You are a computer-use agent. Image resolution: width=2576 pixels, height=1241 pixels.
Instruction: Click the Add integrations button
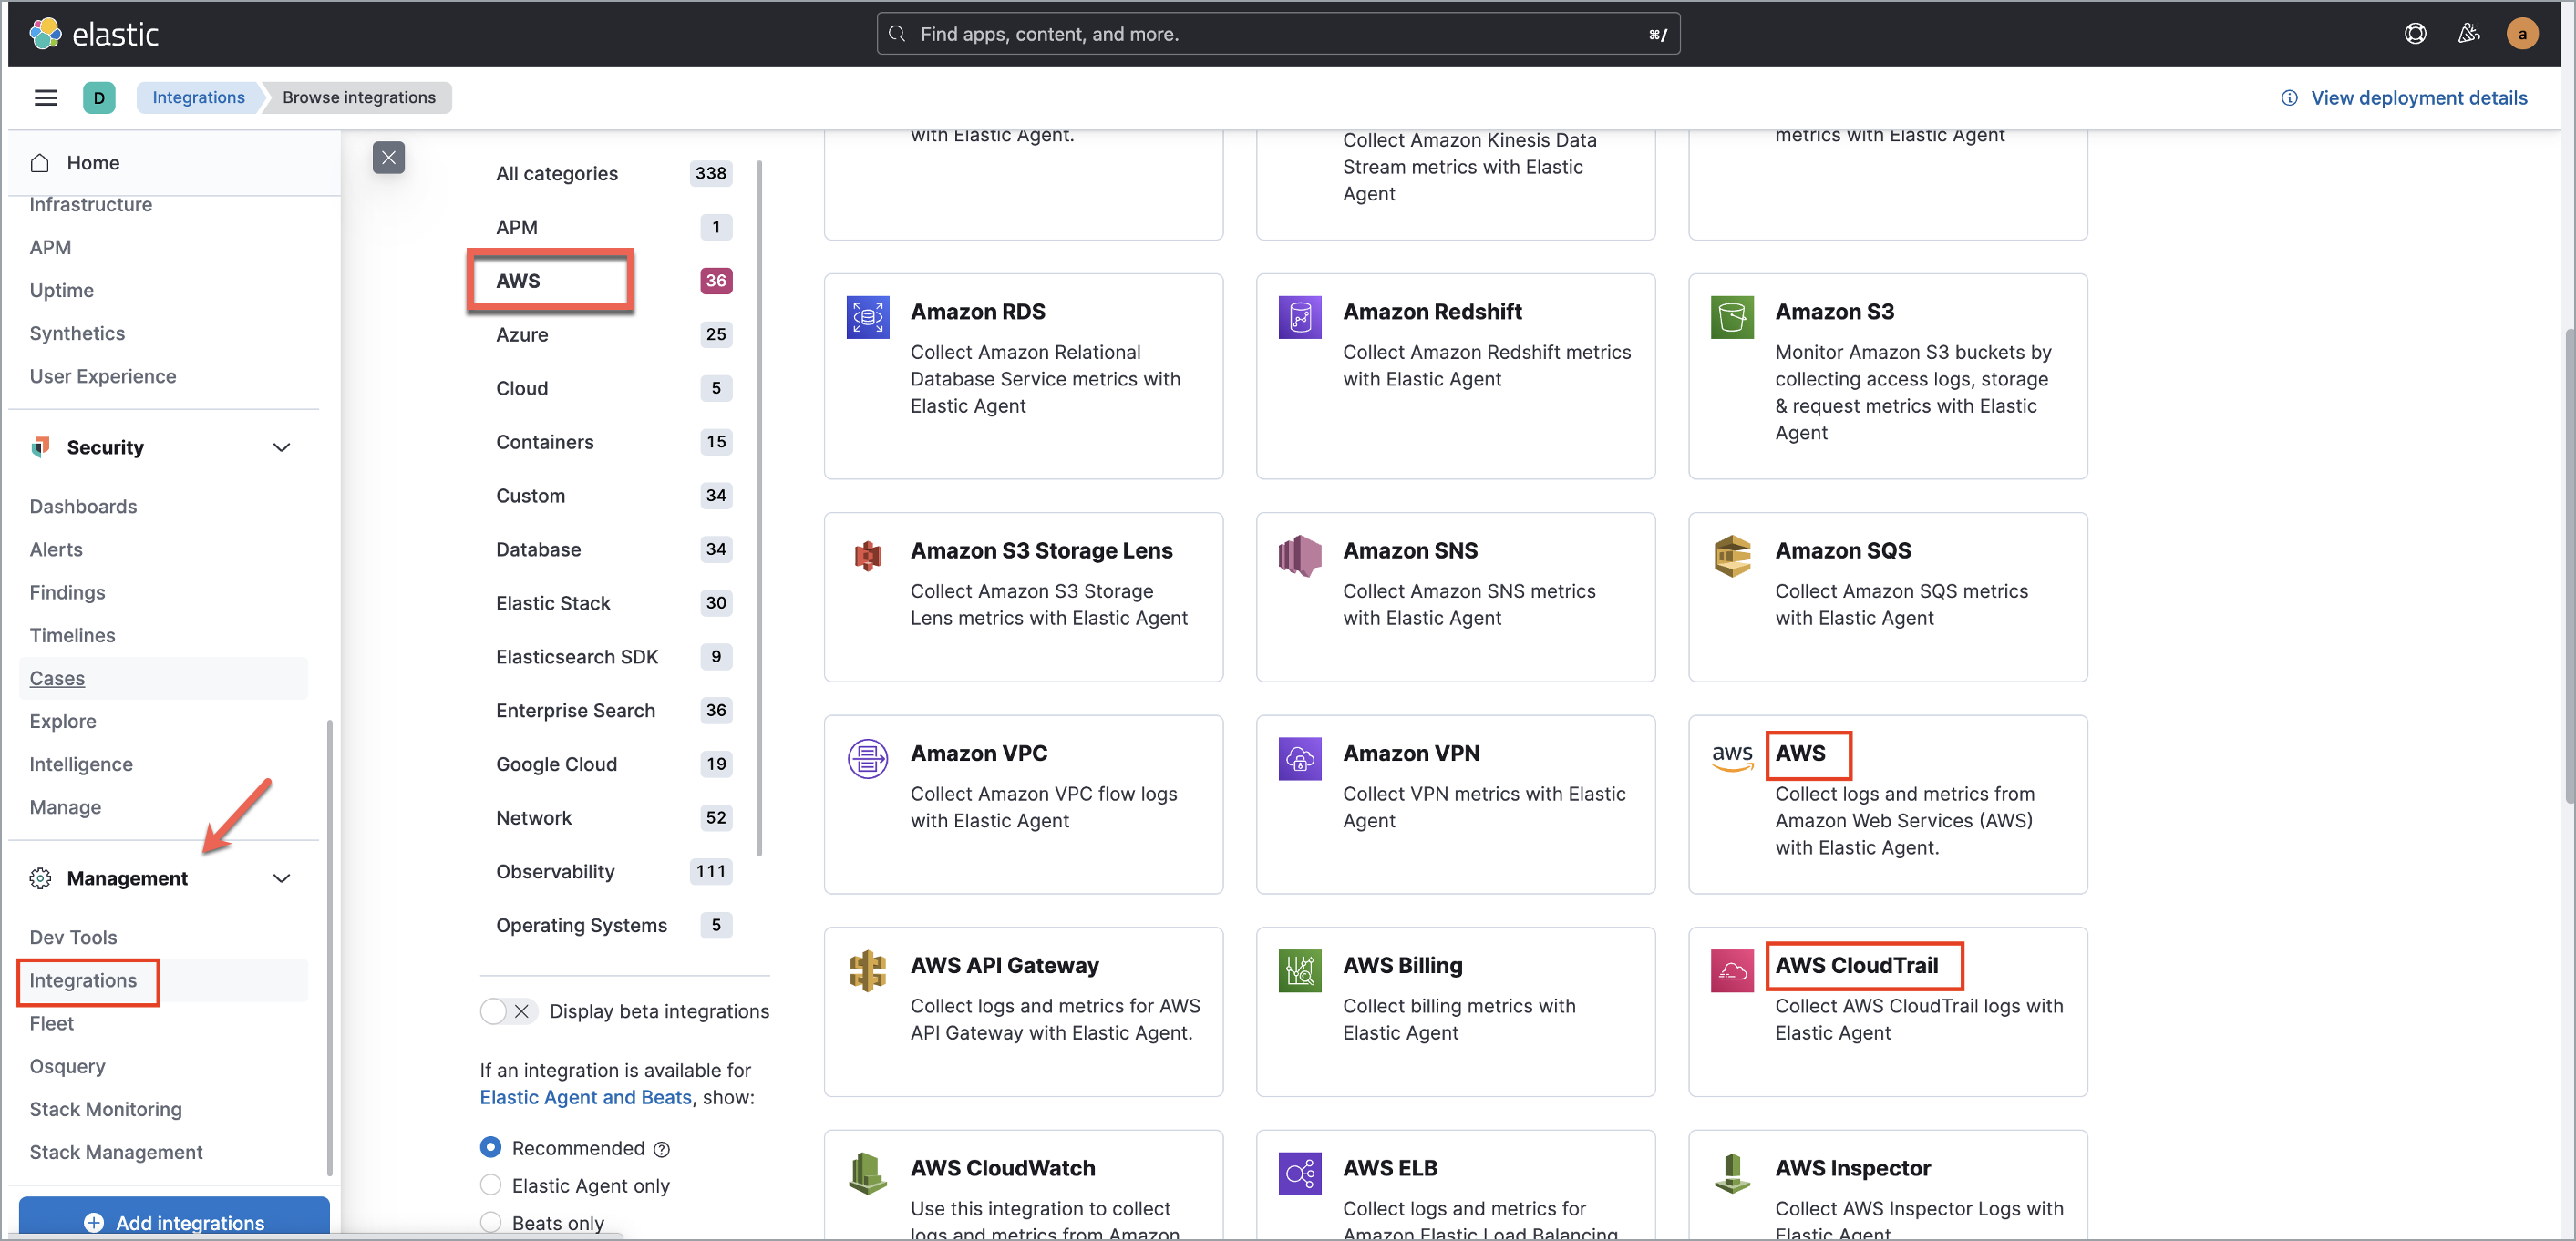point(174,1223)
